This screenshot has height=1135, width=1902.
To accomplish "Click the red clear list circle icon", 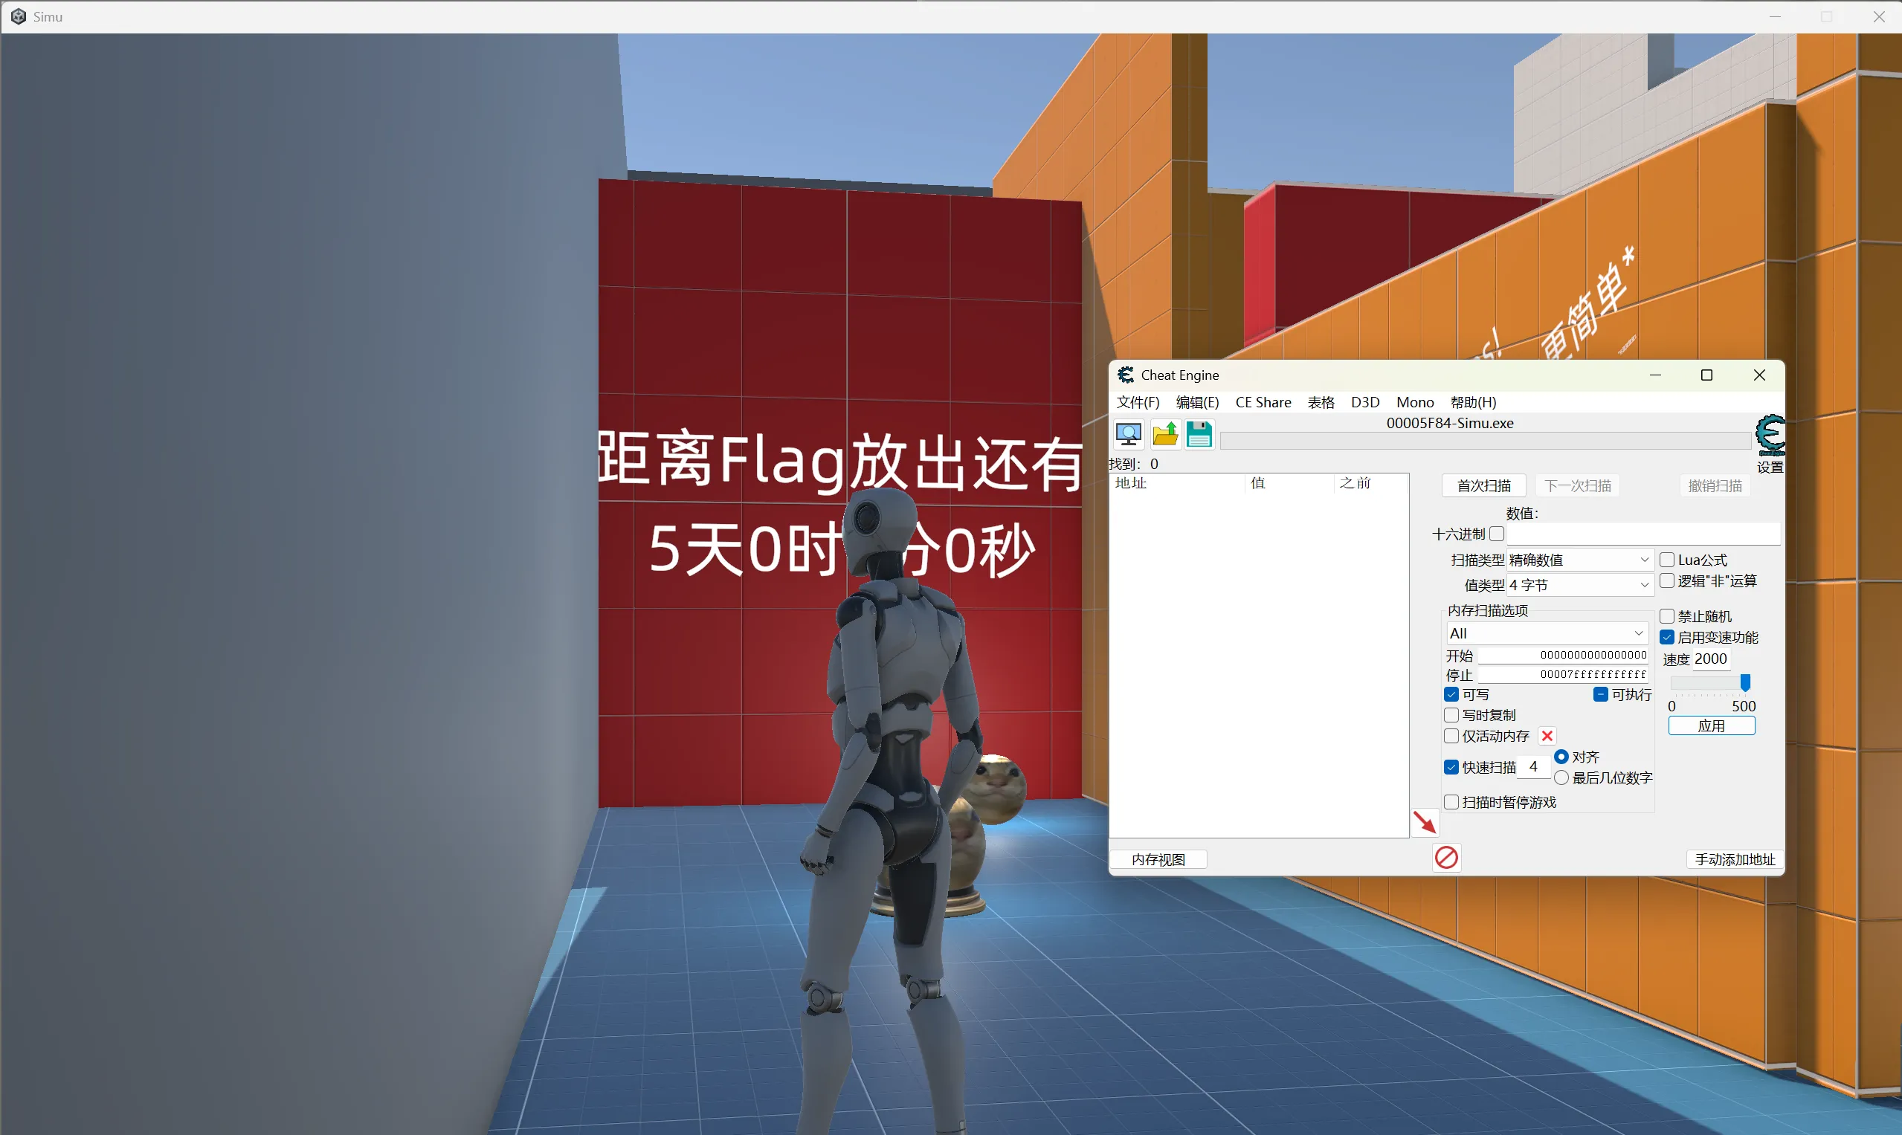I will pyautogui.click(x=1446, y=857).
